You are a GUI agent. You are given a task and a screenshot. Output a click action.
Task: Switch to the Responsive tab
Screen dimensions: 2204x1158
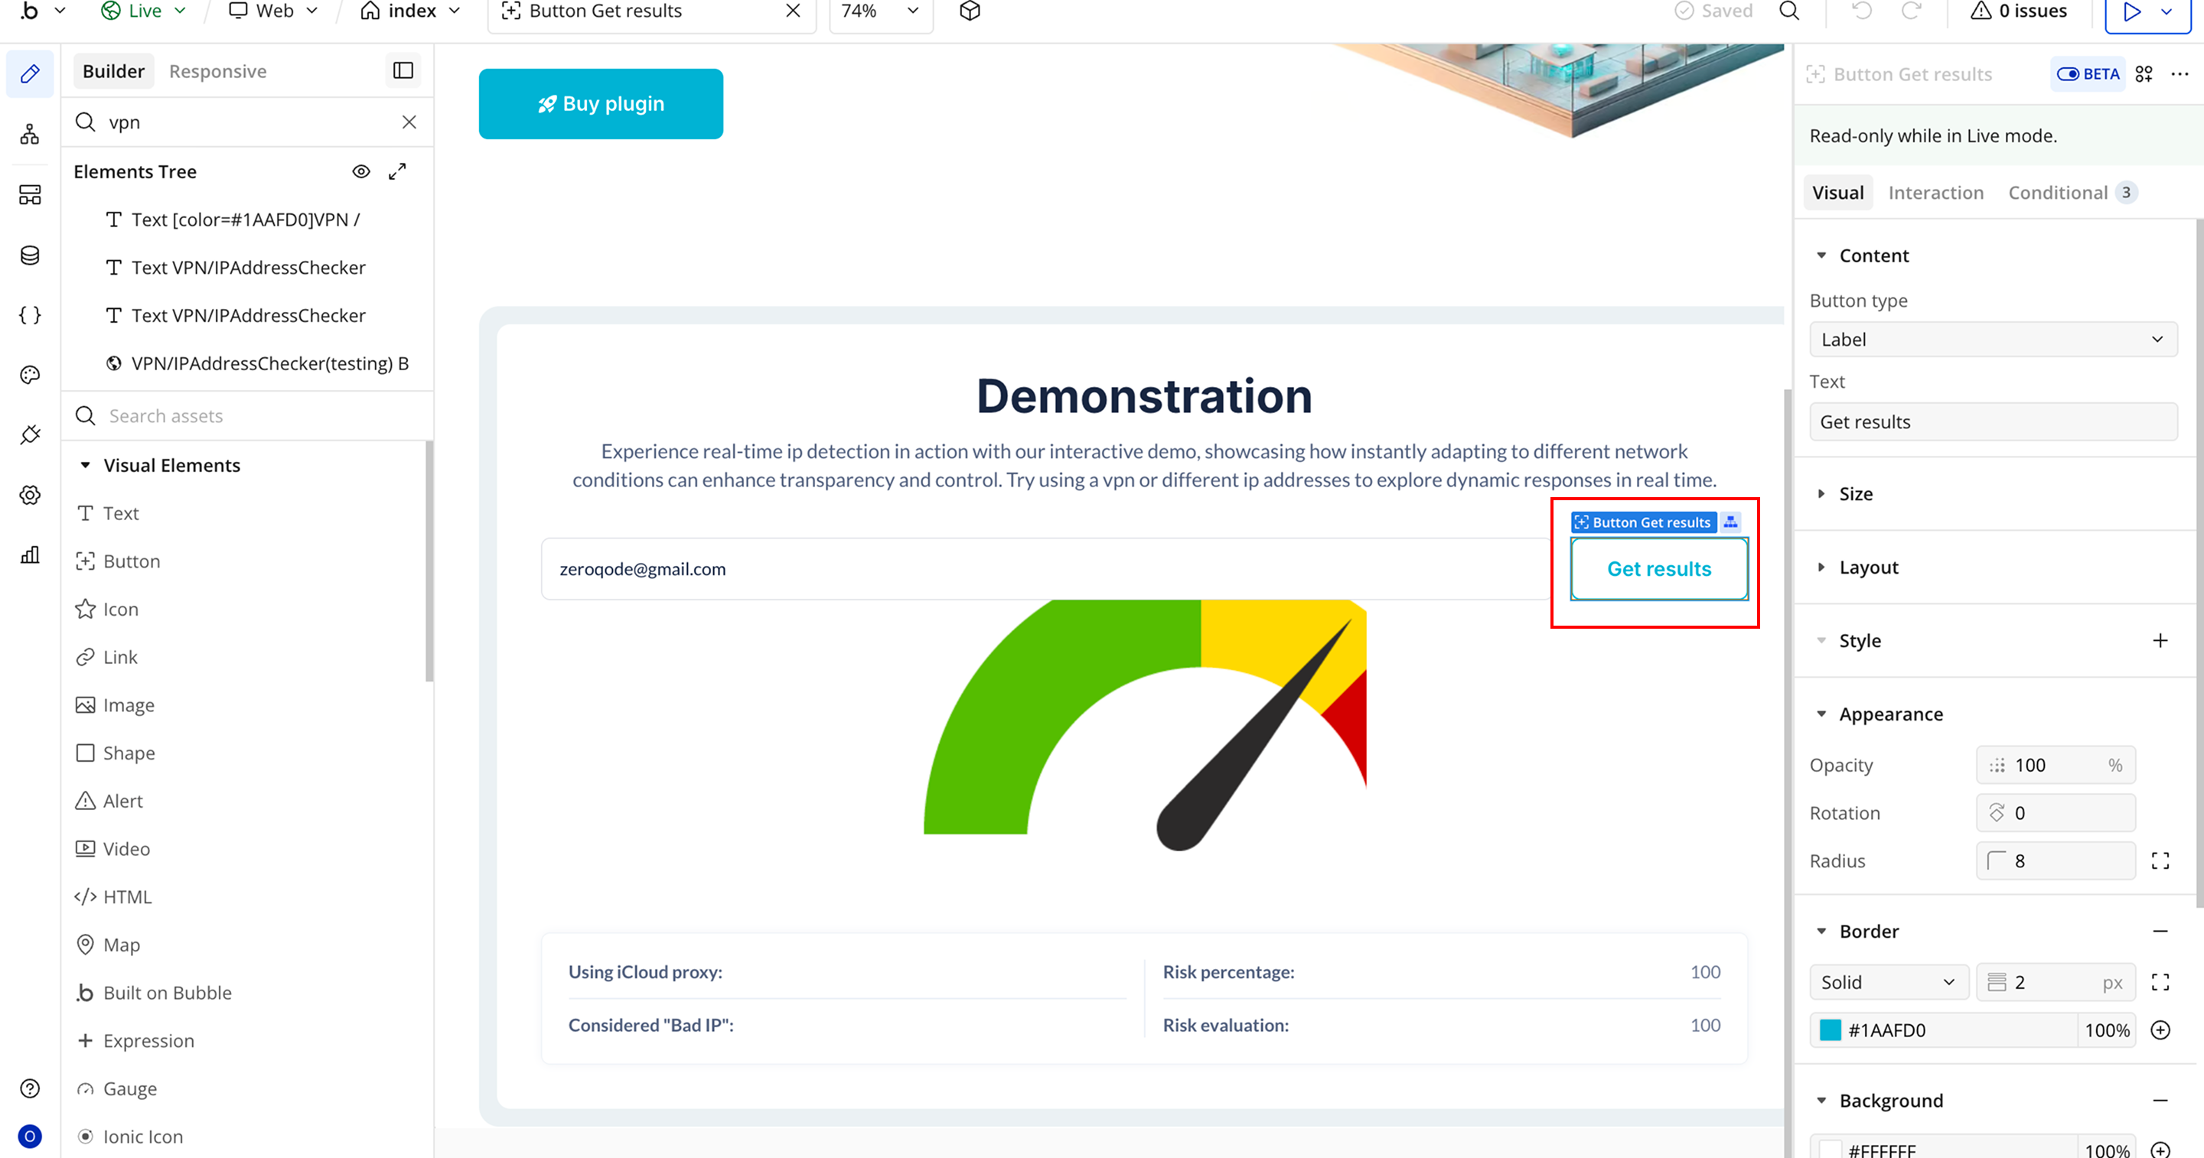coord(217,71)
